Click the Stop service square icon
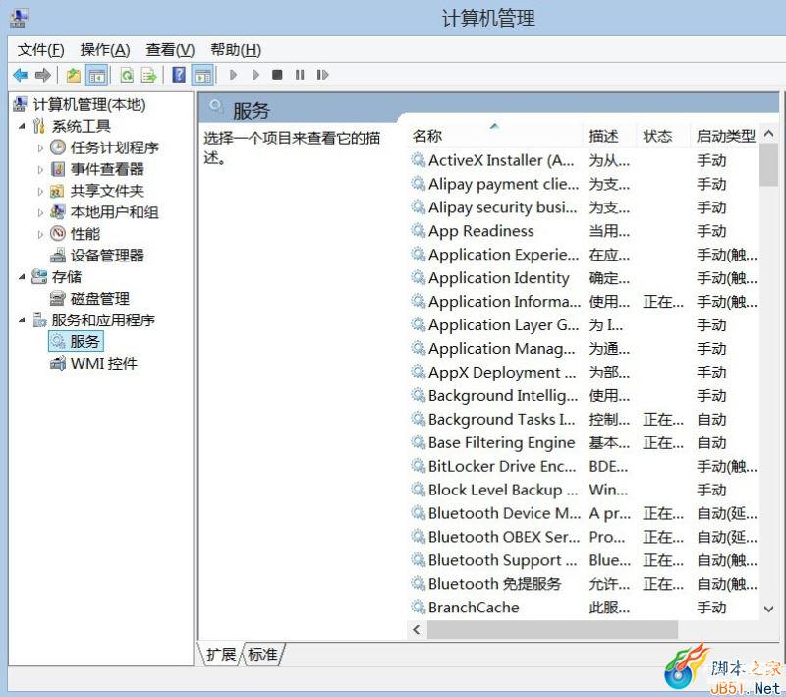The height and width of the screenshot is (697, 786). coord(277,75)
